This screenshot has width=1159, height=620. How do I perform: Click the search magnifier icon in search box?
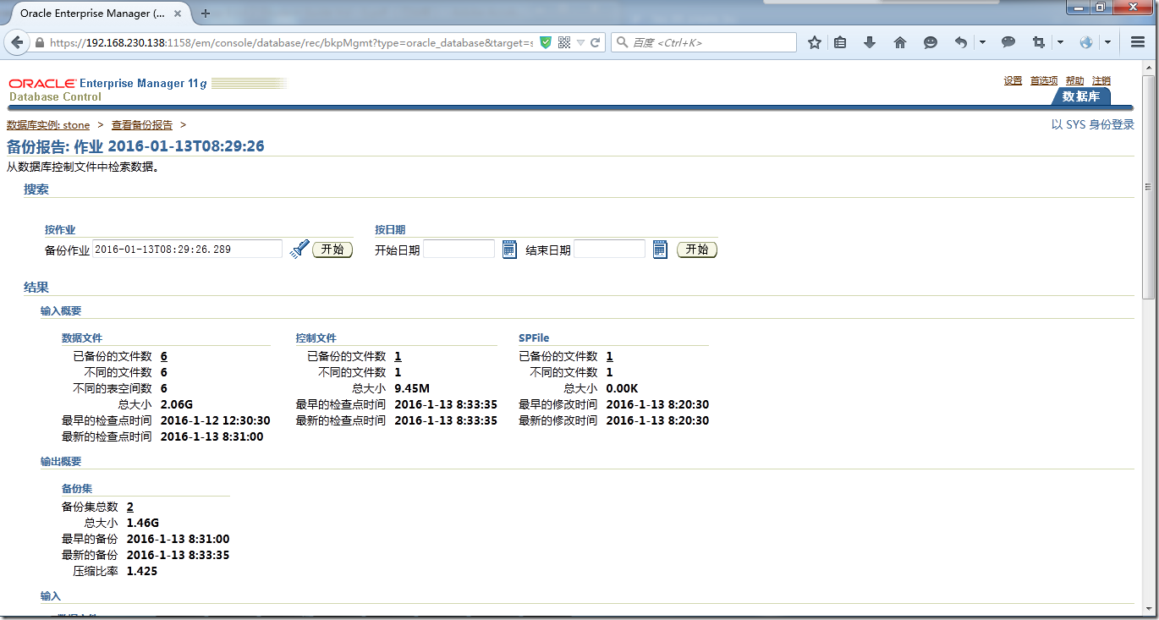[621, 42]
